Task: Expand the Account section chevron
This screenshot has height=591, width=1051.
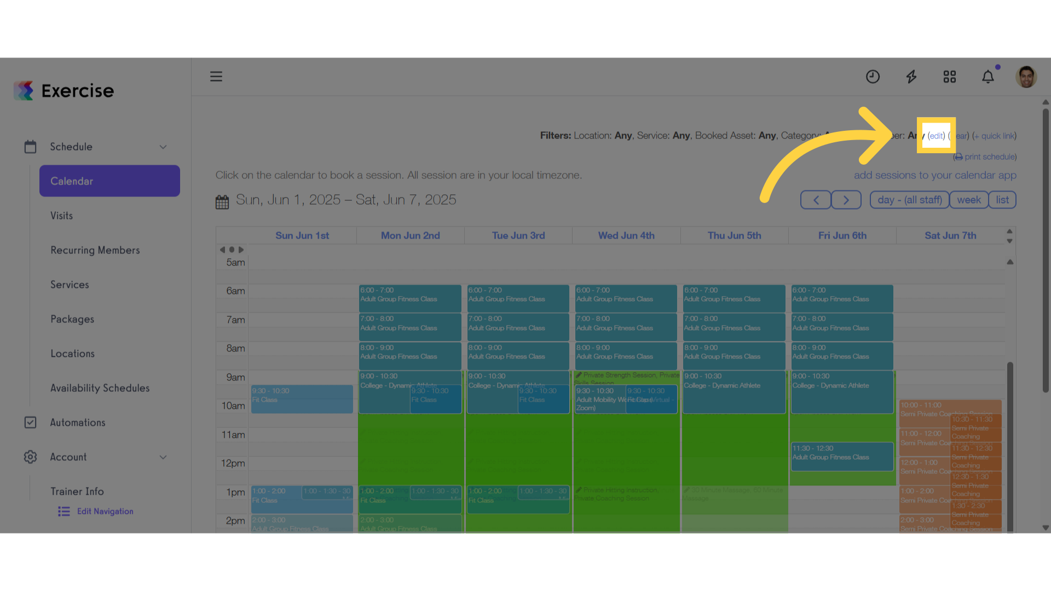Action: click(x=163, y=457)
